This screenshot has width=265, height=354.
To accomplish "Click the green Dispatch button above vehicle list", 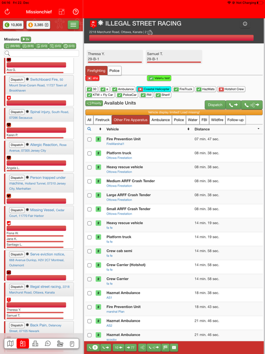I will [215, 105].
